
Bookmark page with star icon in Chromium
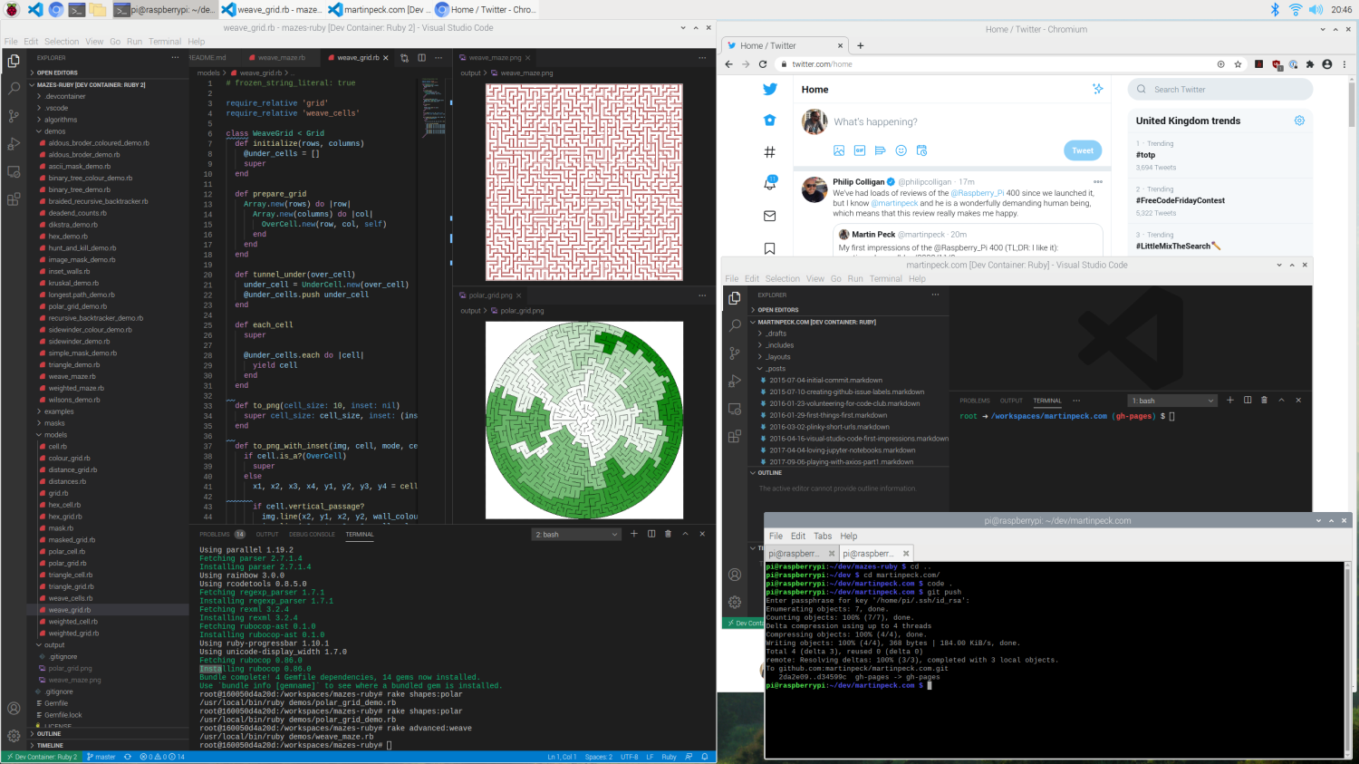tap(1238, 64)
